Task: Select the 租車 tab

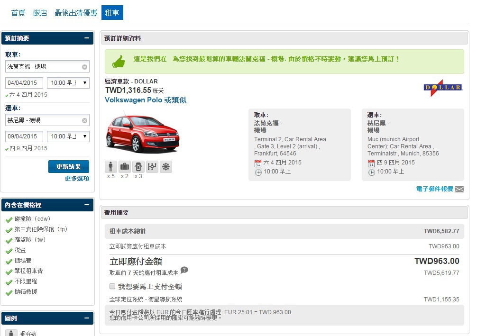Action: tap(112, 13)
